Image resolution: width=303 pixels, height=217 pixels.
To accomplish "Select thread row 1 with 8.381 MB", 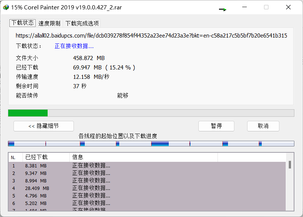I will (x=147, y=166).
